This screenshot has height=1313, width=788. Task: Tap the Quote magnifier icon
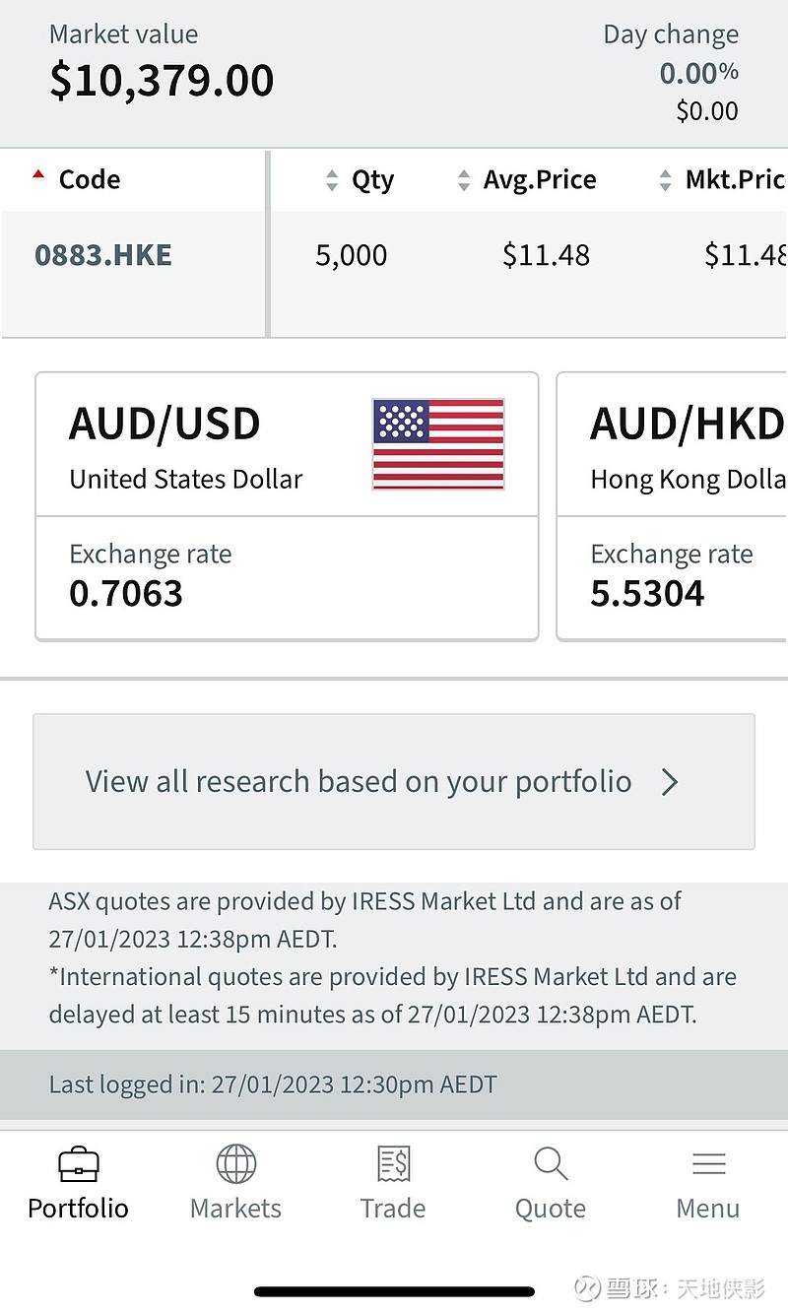click(x=551, y=1165)
